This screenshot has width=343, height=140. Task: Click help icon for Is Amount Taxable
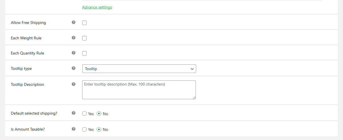click(x=74, y=129)
